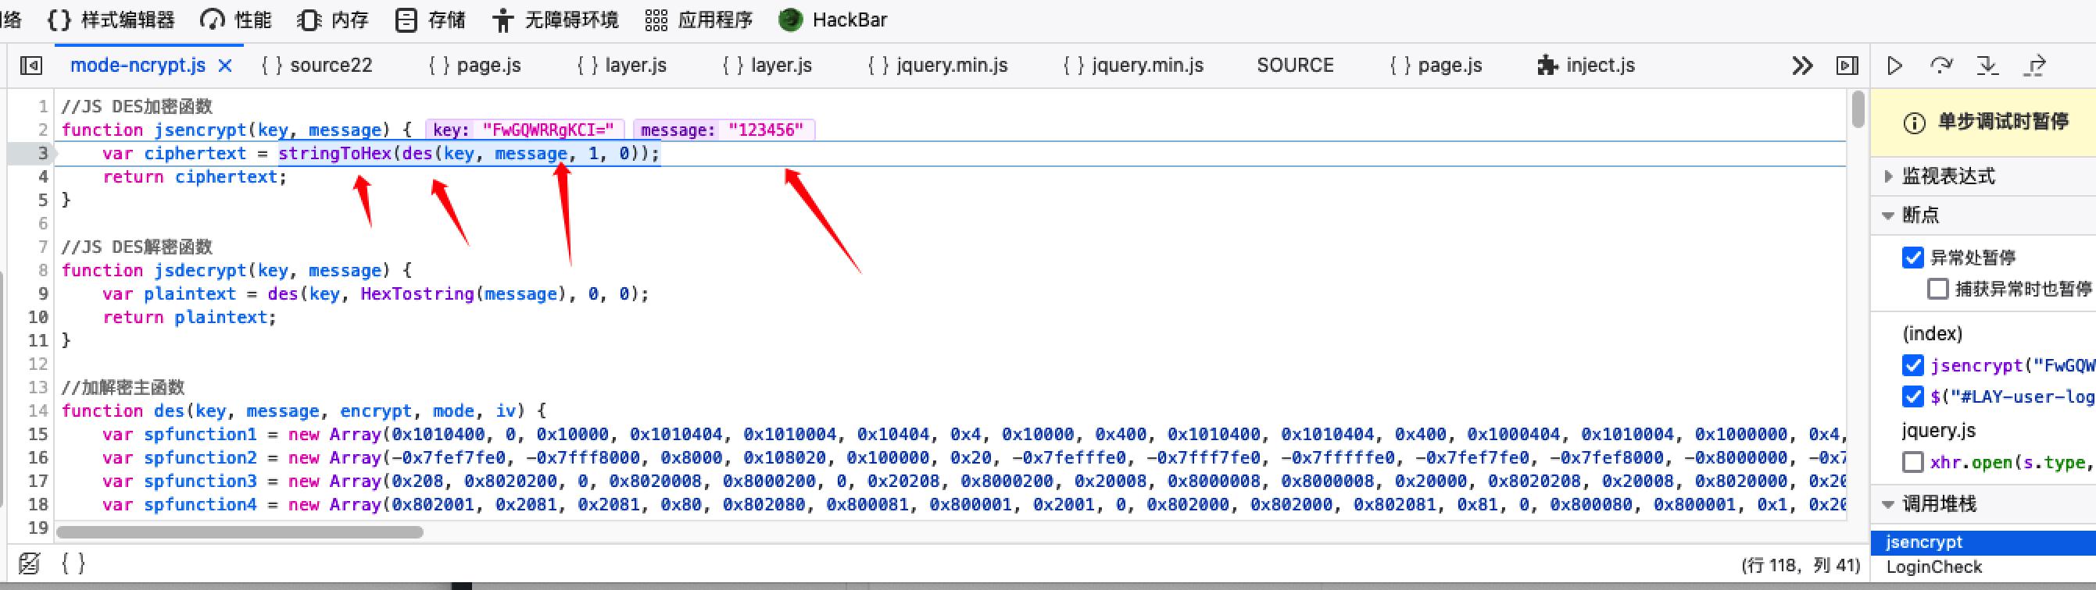2096x590 pixels.
Task: Disable the jsencrypt breakpoint checkbox
Action: tap(1913, 366)
